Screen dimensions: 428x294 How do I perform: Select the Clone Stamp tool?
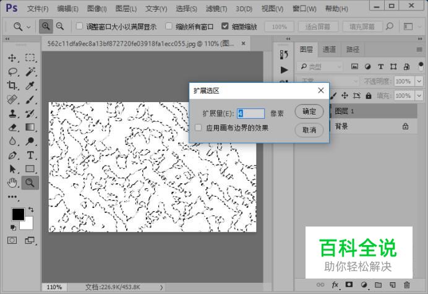pos(12,113)
